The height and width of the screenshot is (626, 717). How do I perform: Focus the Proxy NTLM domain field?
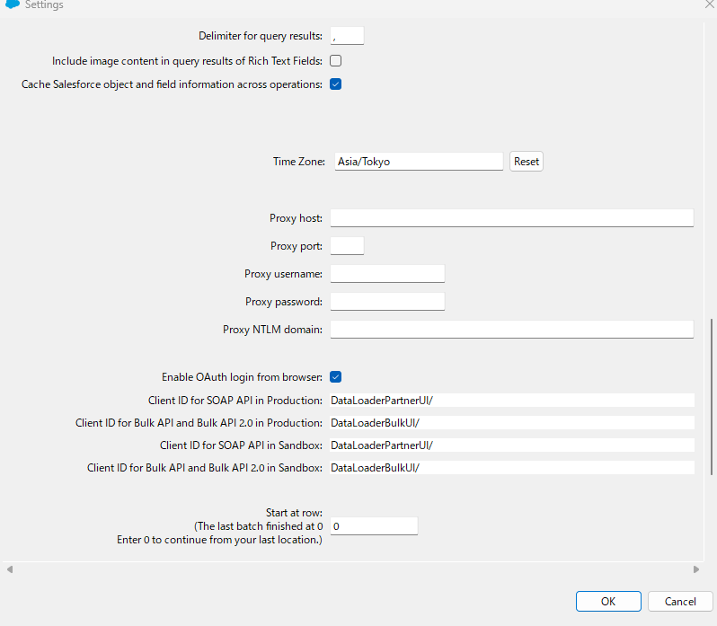pos(512,330)
